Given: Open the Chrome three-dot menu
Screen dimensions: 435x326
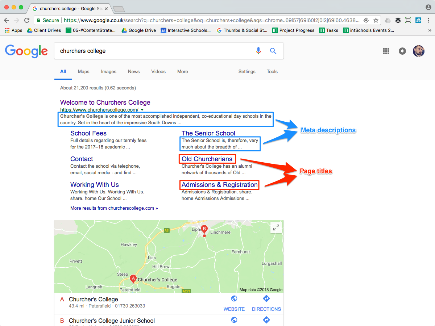Looking at the screenshot, I should [x=428, y=20].
